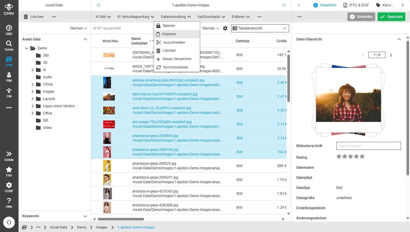This screenshot has height=232, width=410.
Task: Choose Kopieren from the Dateiverwaltung menu
Action: click(x=169, y=34)
